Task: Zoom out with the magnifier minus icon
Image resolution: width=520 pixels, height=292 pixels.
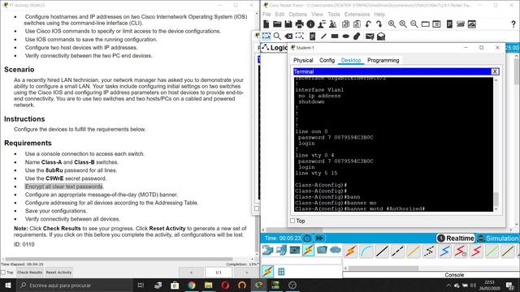Action: click(x=414, y=24)
